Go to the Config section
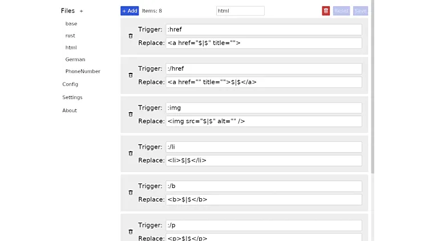Image resolution: width=429 pixels, height=241 pixels. click(x=70, y=84)
